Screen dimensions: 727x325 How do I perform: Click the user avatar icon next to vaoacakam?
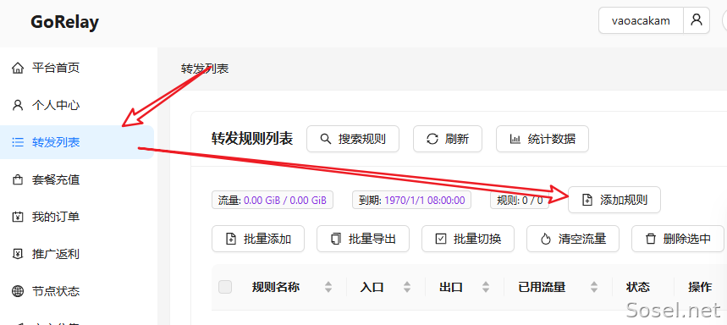[697, 20]
